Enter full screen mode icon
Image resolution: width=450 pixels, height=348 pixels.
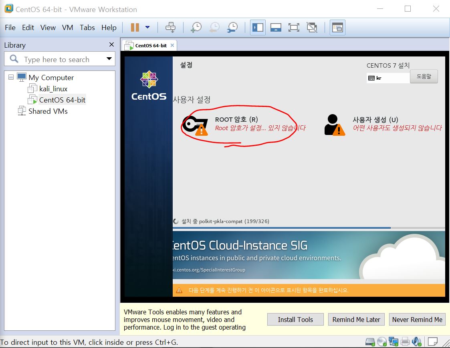294,28
